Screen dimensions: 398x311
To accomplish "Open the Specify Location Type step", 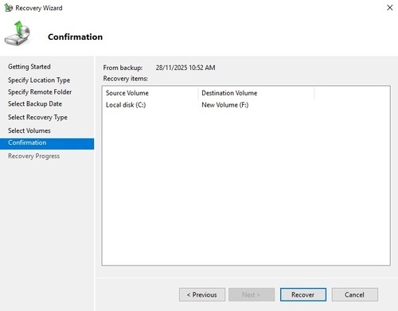I will click(x=39, y=80).
